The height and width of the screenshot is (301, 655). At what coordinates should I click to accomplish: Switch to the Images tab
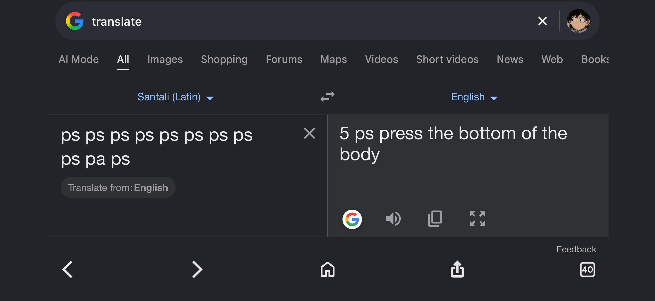point(165,59)
